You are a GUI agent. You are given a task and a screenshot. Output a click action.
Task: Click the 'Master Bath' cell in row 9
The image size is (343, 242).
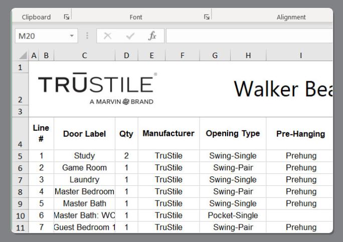point(84,203)
